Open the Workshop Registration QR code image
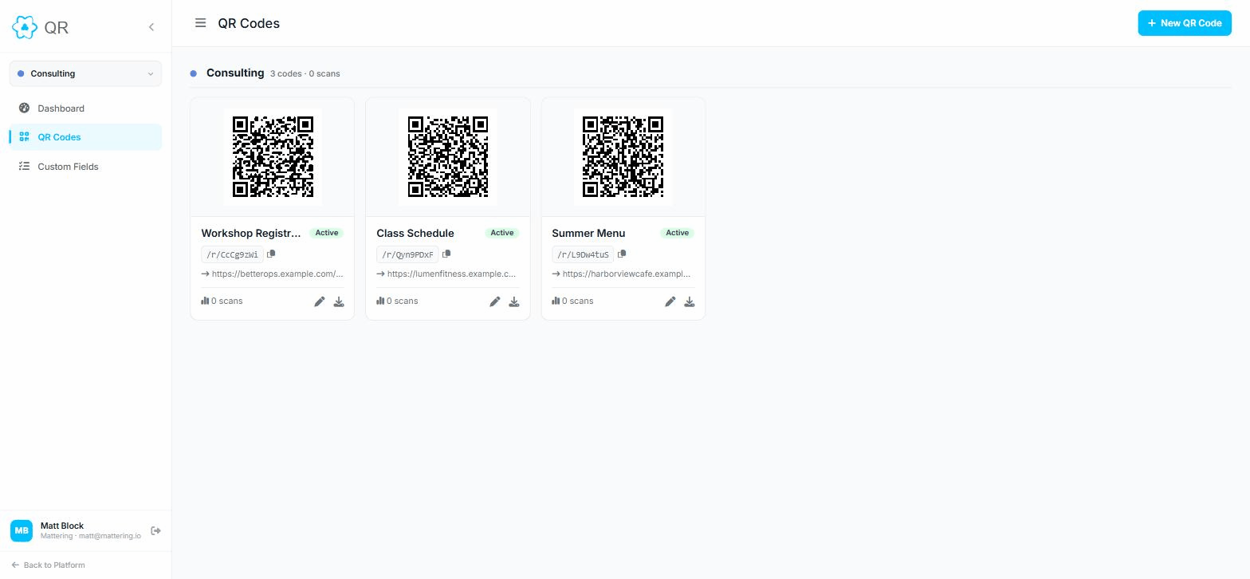The width and height of the screenshot is (1250, 579). click(273, 157)
